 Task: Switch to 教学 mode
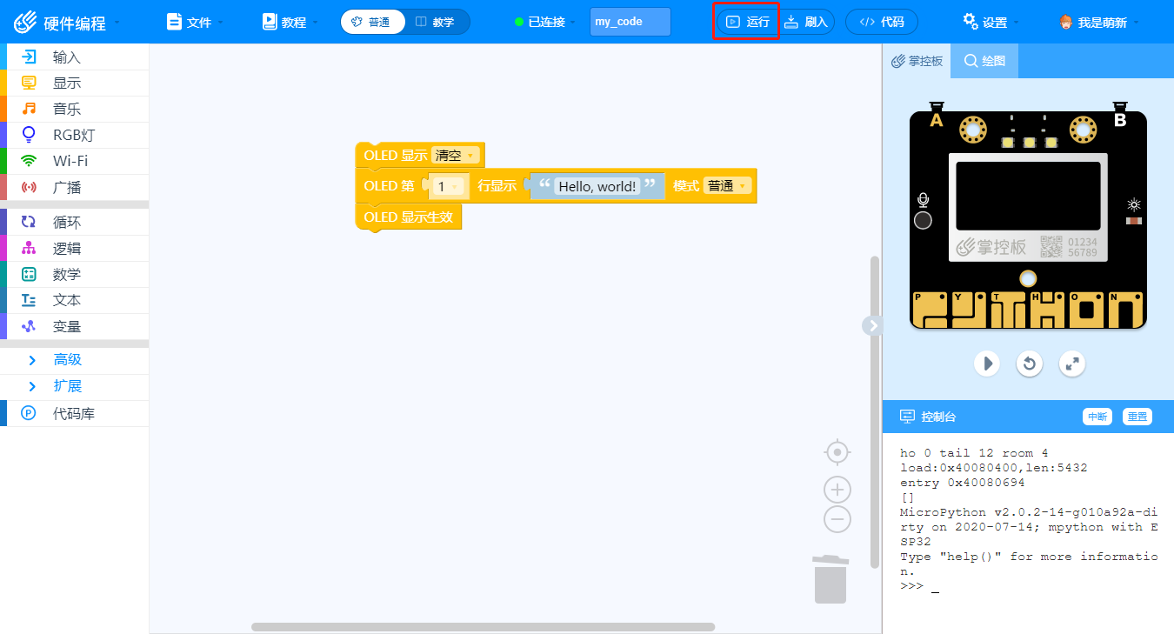point(437,22)
